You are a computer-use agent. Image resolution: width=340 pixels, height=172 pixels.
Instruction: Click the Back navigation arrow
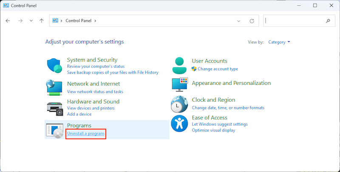coord(8,21)
